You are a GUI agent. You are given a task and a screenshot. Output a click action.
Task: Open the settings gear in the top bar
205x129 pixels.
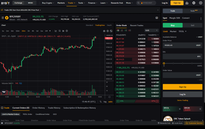coord(201,3)
